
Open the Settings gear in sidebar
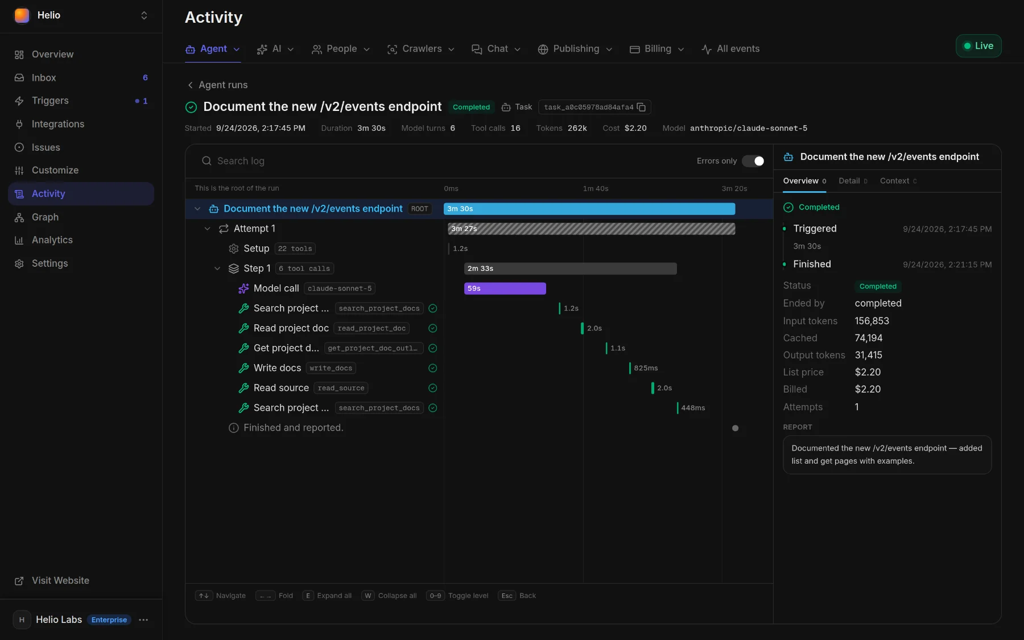(19, 263)
